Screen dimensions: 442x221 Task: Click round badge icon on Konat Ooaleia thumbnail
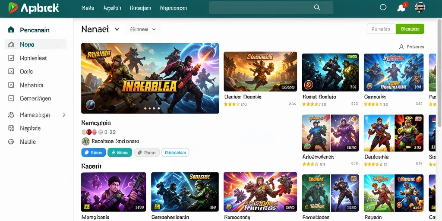tap(308, 85)
